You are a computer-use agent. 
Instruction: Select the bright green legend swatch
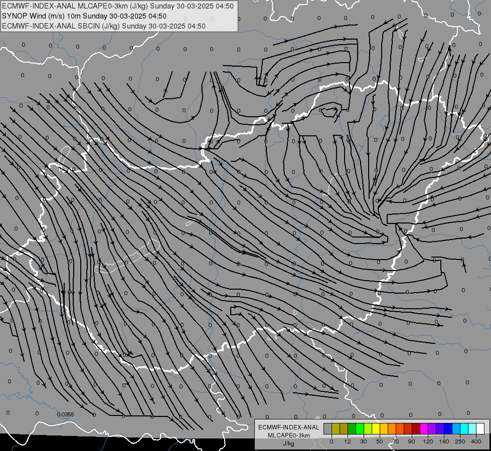(x=360, y=428)
